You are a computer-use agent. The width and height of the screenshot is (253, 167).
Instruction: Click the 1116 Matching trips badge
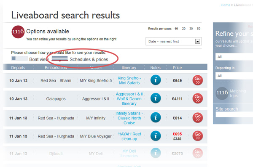(x=222, y=93)
